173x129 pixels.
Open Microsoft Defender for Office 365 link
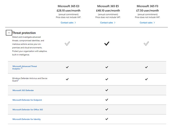[28, 110]
